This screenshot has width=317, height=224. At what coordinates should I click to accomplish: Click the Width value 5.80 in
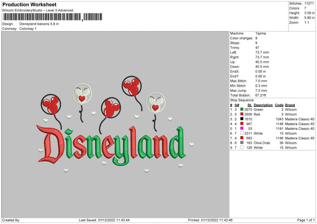[309, 18]
